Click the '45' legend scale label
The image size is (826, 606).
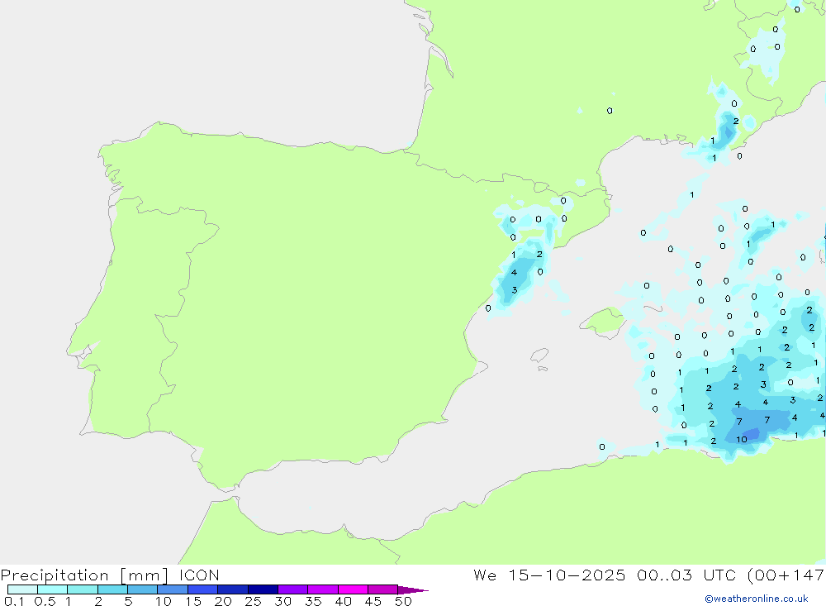point(373,601)
